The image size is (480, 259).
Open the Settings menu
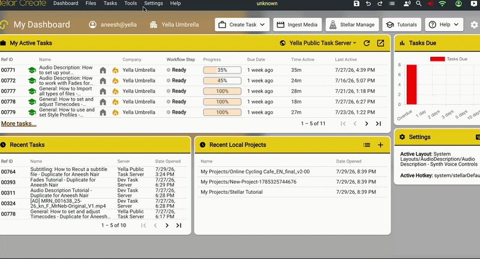pos(154,4)
